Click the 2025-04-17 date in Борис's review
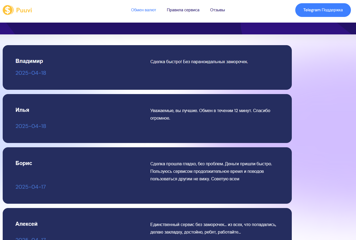356x240 pixels. [31, 187]
